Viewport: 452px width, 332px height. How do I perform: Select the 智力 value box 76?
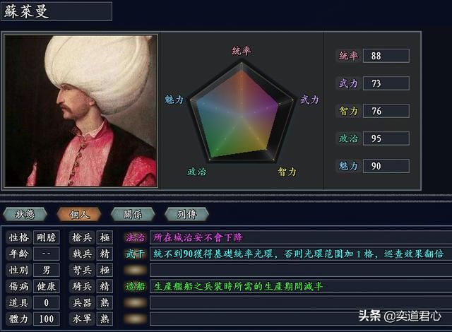pos(386,111)
